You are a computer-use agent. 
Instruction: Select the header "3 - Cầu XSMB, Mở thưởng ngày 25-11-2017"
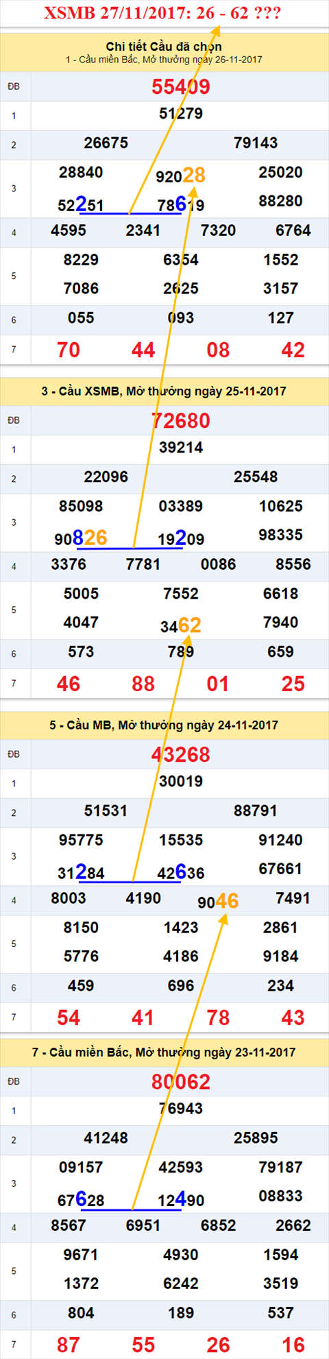(164, 392)
